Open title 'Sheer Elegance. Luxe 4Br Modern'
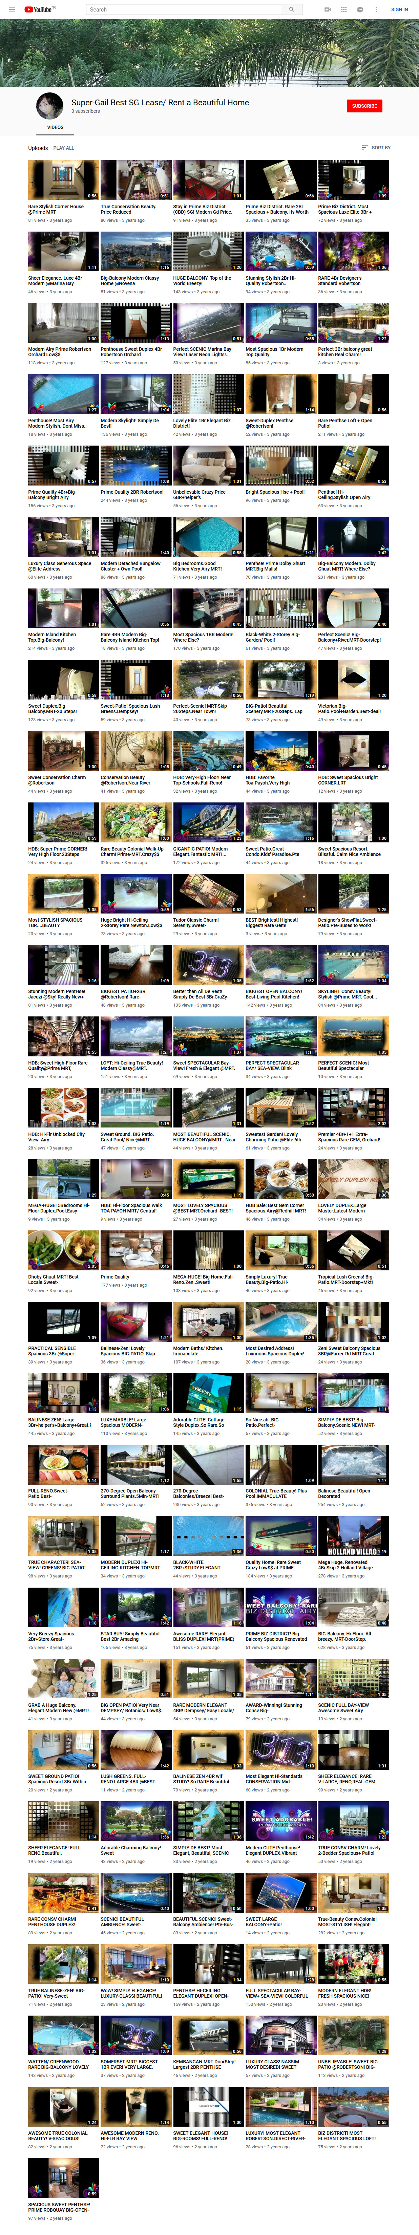Screen dimensions: 419x2235 [x=56, y=280]
